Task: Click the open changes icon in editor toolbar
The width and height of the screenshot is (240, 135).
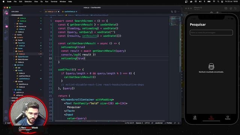Action: (172, 12)
